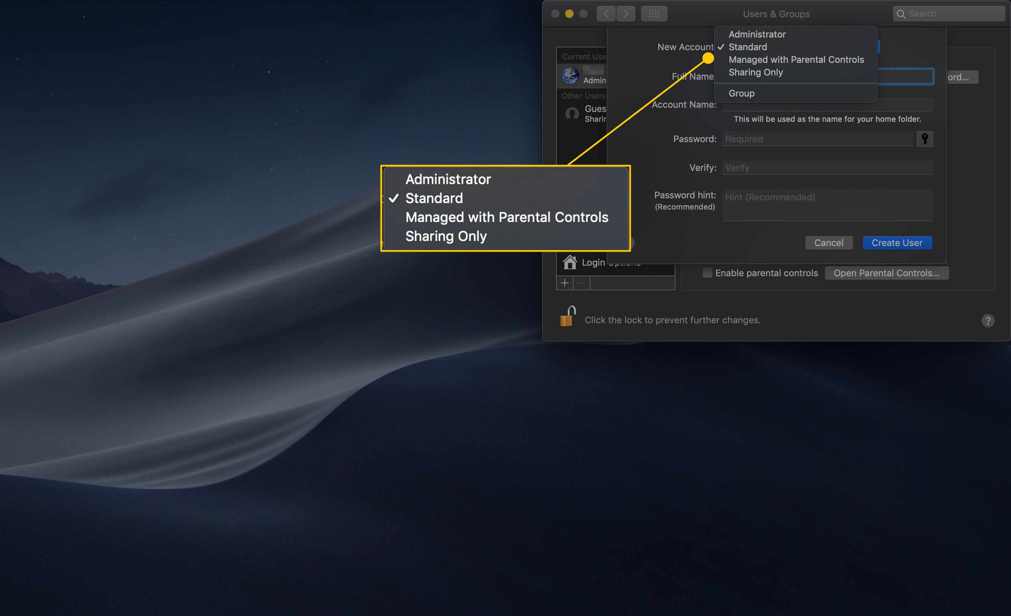Click Cancel to dismiss user creation
1011x616 pixels.
[828, 242]
